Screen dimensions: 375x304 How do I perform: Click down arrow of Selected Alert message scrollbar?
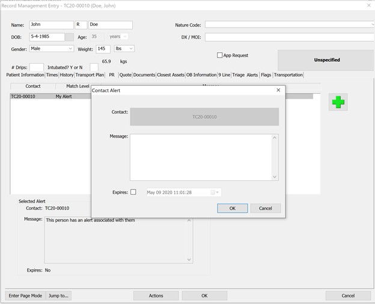[189, 260]
